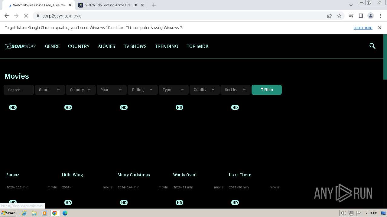Expand the Country filter dropdown
This screenshot has height=217, width=387.
click(80, 90)
